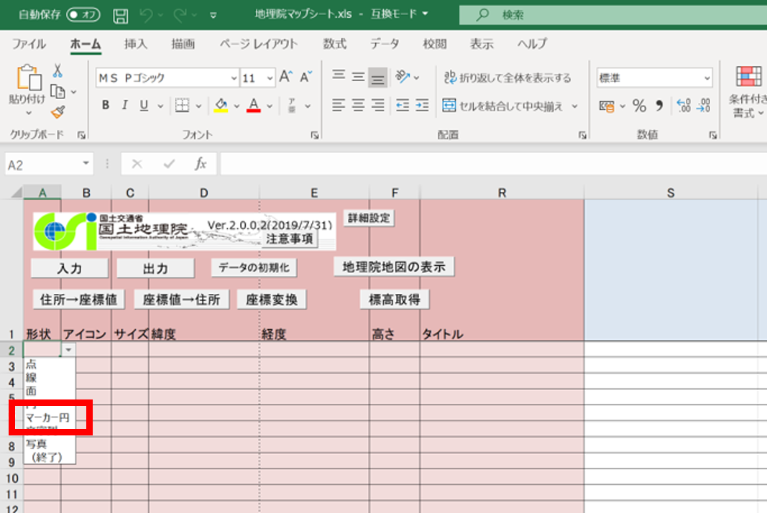Select 写真 in dropdown list

[x=37, y=444]
